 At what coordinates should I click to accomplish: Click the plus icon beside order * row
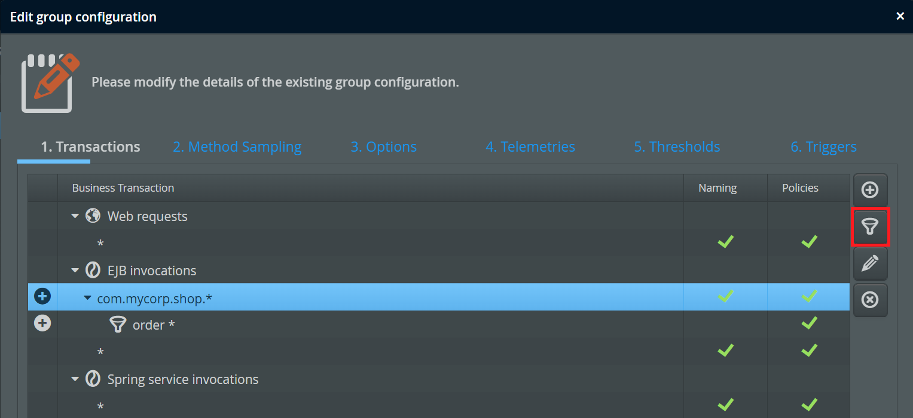pyautogui.click(x=42, y=324)
